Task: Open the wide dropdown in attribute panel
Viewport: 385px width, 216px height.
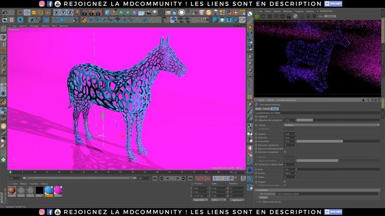Action: (331, 125)
